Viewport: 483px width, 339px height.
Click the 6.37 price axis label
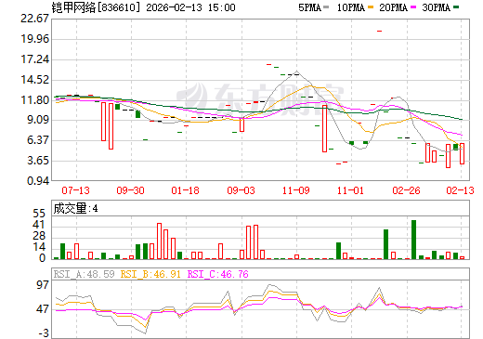point(38,140)
